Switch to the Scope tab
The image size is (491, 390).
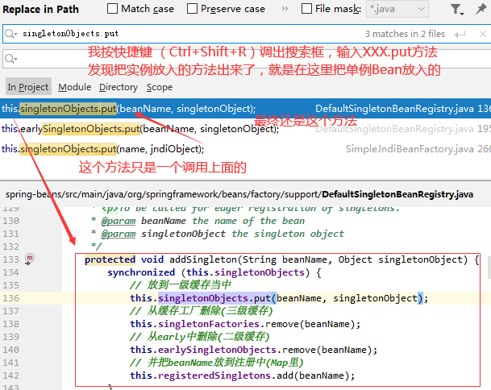pyautogui.click(x=160, y=87)
